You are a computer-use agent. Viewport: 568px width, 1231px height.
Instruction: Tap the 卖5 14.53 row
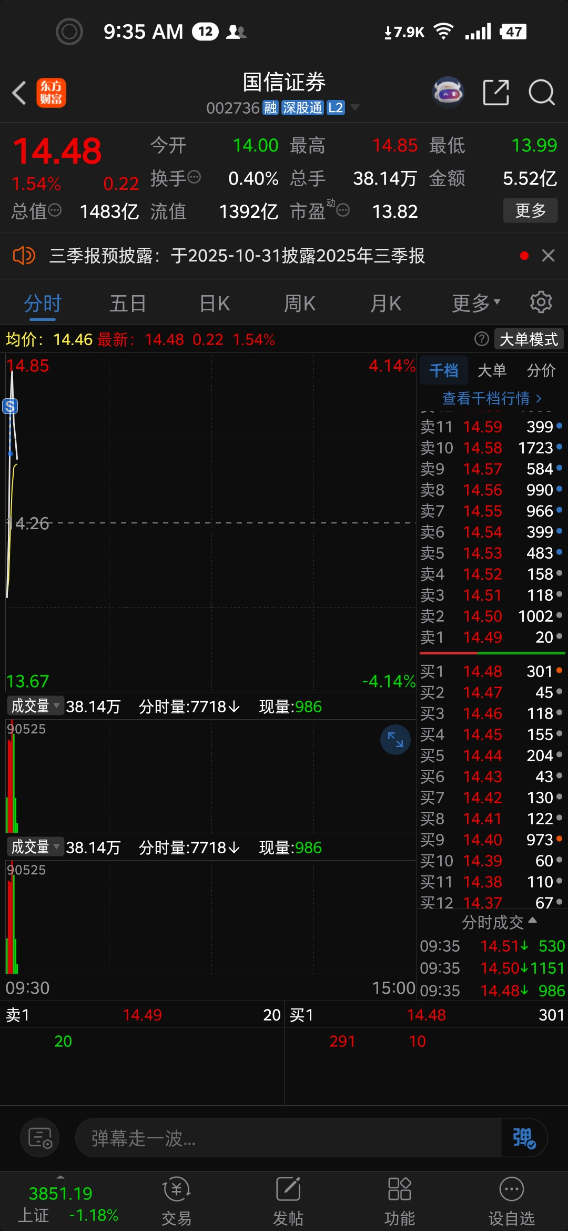point(492,553)
